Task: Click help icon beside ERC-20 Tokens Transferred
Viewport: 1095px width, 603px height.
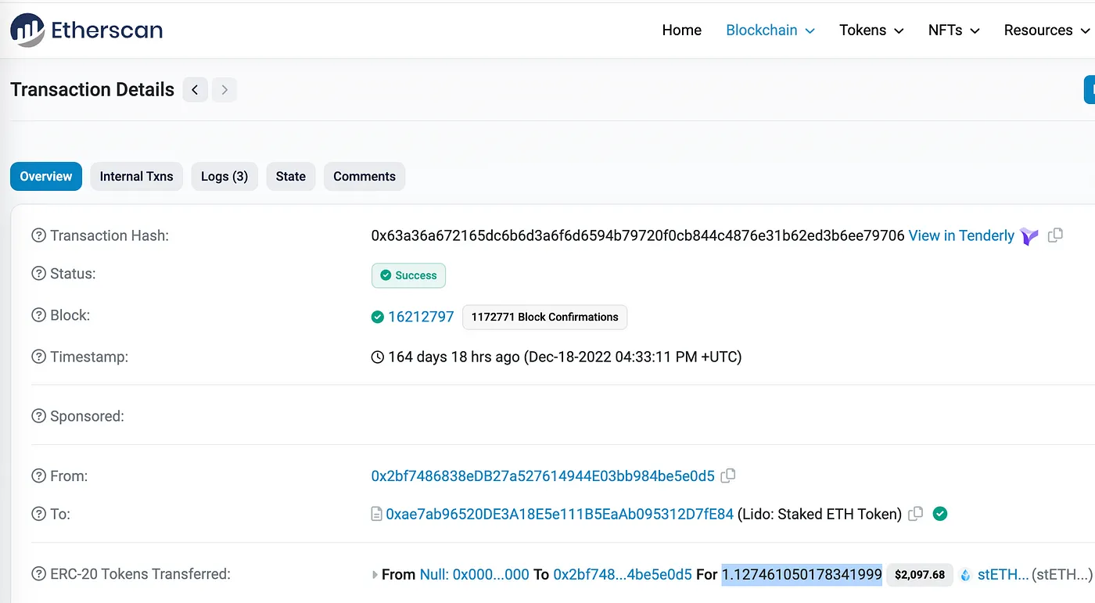Action: 38,574
